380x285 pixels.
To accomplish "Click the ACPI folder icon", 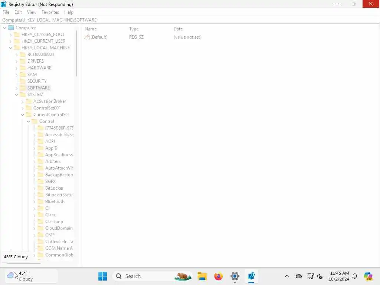I will (x=41, y=141).
